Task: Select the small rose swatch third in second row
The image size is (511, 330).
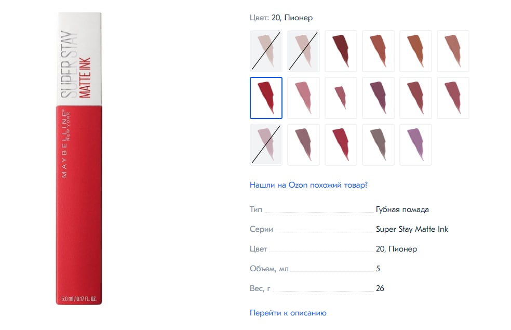Action: (341, 98)
